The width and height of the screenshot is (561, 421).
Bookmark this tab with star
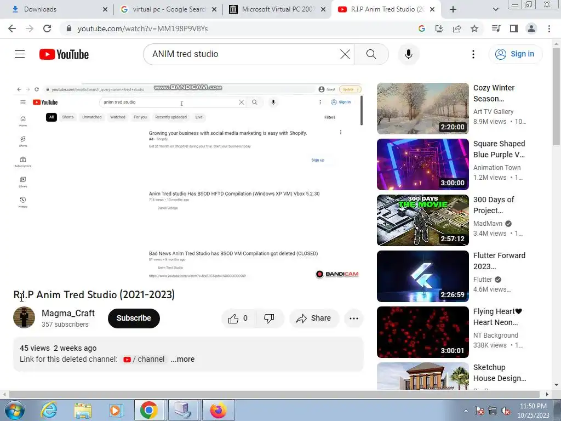(474, 29)
